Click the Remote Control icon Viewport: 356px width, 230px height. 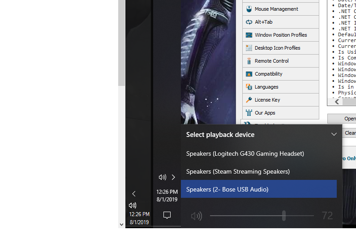click(x=249, y=61)
